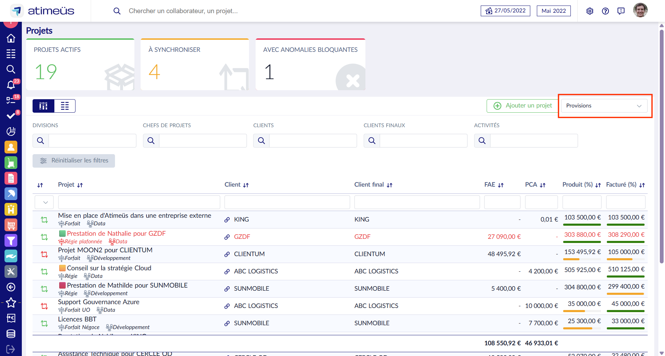
Task: Open the orange person icon in the sidebar
Action: (x=11, y=147)
